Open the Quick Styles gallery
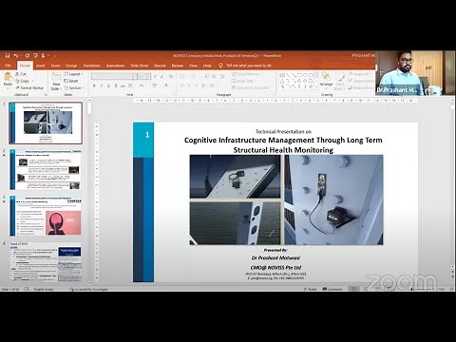The width and height of the screenshot is (456, 342). point(340,81)
